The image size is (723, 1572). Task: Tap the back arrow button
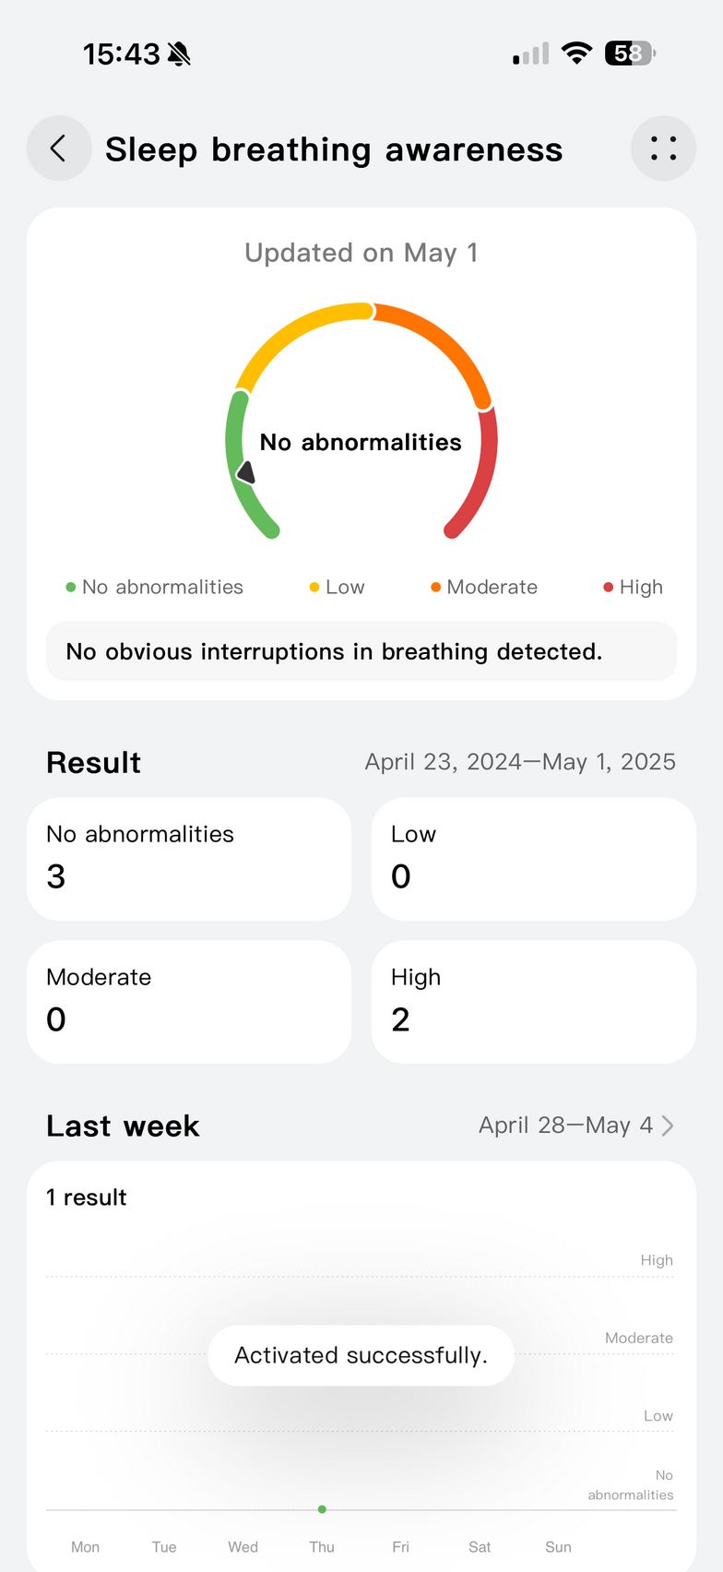pyautogui.click(x=58, y=149)
